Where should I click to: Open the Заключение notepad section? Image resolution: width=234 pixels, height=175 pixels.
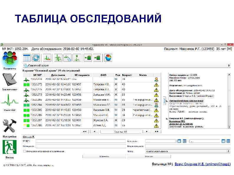coord(10,81)
